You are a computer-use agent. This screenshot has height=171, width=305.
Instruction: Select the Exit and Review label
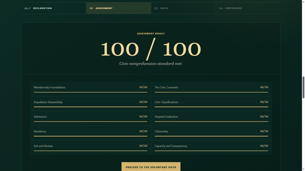(43, 146)
